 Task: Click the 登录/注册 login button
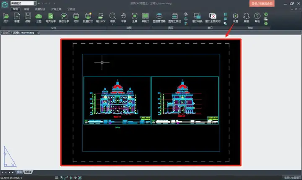click(262, 3)
